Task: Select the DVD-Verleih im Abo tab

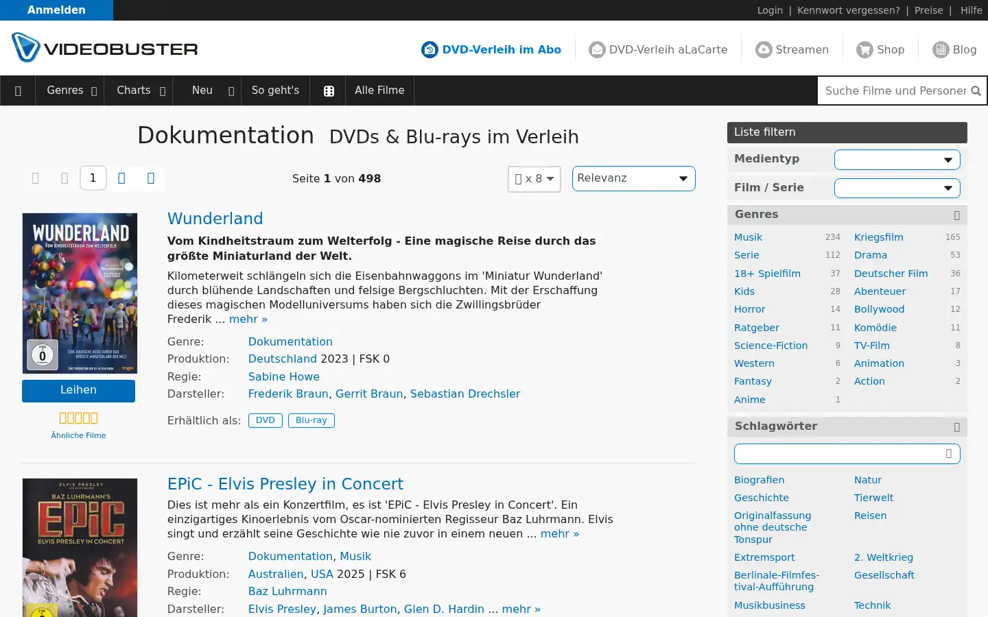Action: (x=491, y=49)
